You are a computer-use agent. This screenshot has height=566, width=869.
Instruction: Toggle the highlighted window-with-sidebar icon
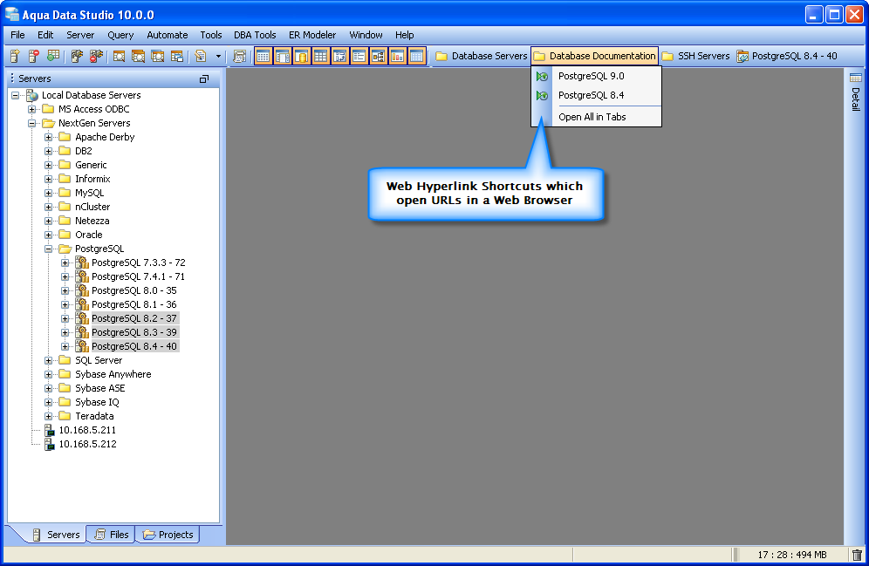(283, 56)
